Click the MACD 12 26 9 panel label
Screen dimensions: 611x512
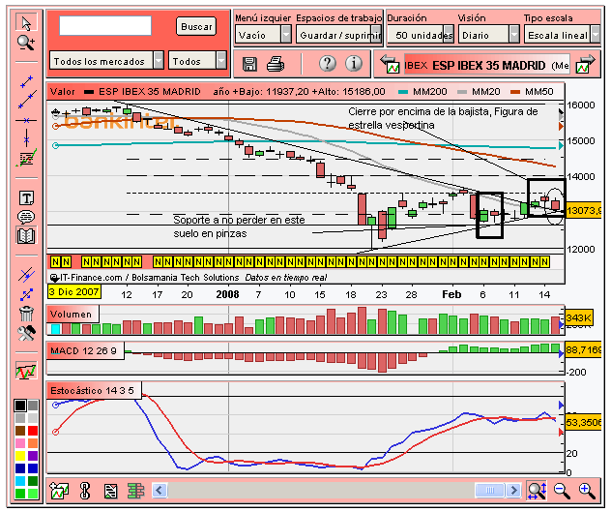pyautogui.click(x=84, y=350)
